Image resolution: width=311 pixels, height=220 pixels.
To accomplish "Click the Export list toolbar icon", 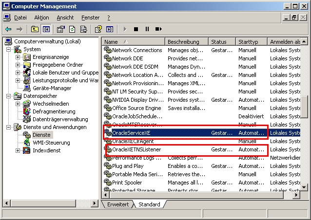I will [x=83, y=29].
